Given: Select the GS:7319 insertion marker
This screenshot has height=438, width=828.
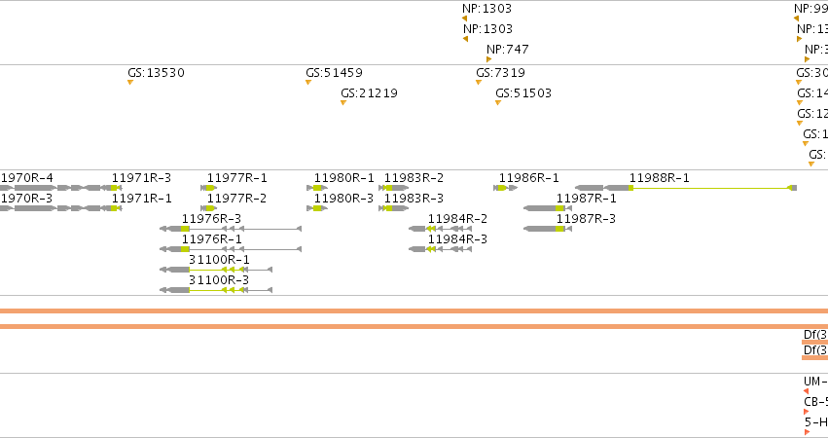Looking at the screenshot, I should pos(479,83).
